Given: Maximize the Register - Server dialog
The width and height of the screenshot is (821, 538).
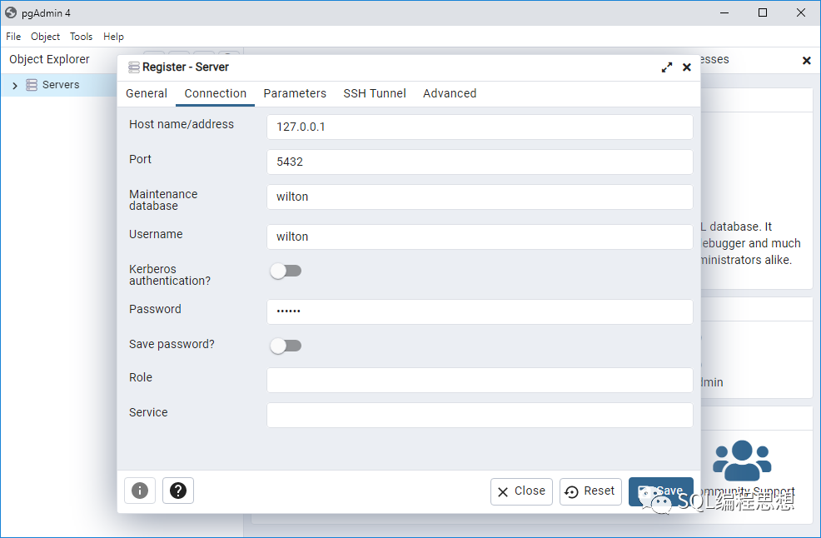Looking at the screenshot, I should pos(667,67).
